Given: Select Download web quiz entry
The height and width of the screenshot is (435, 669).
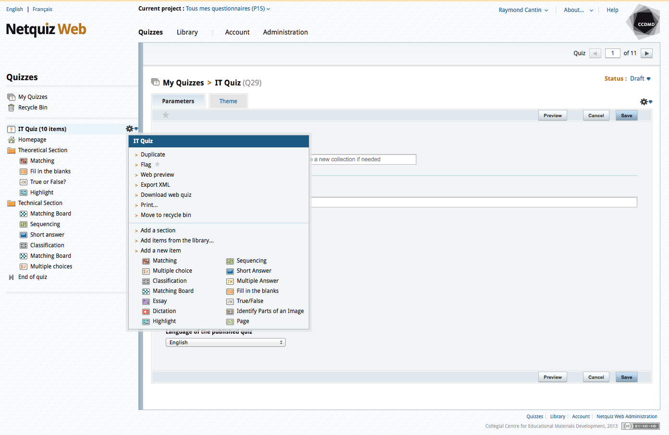Looking at the screenshot, I should (x=166, y=195).
